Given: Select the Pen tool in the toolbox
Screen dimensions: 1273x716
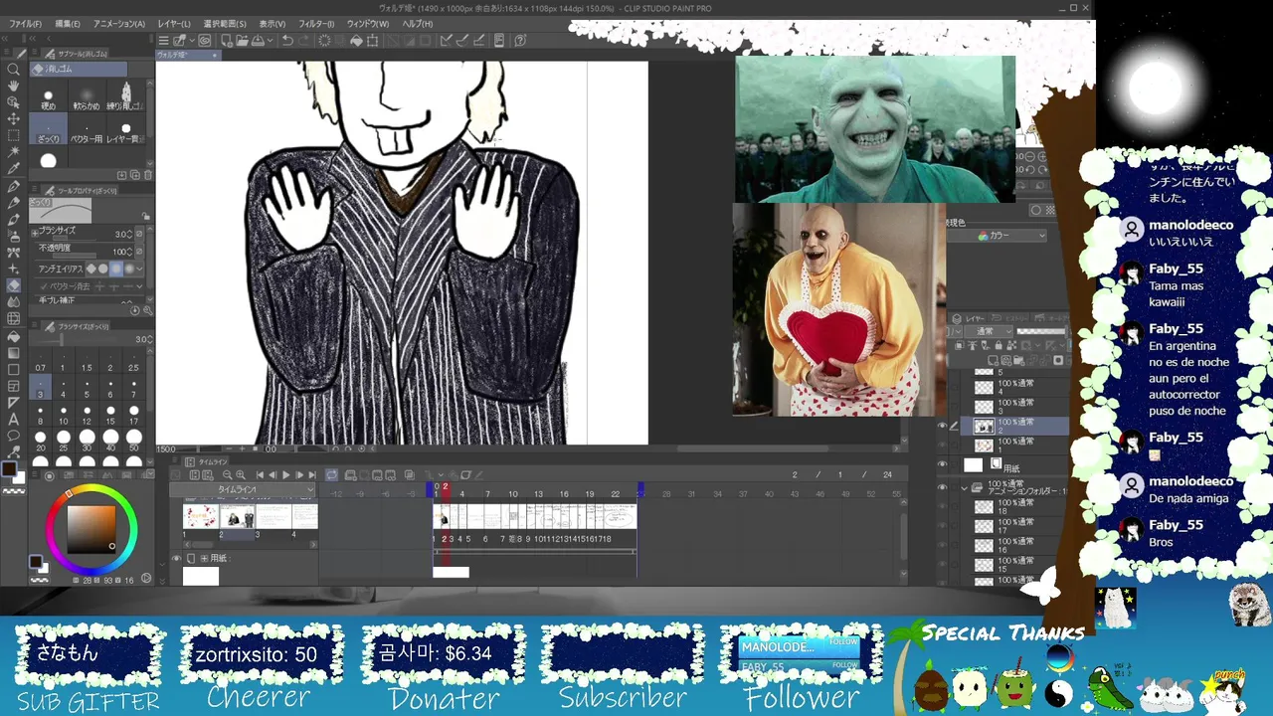Looking at the screenshot, I should coord(14,186).
